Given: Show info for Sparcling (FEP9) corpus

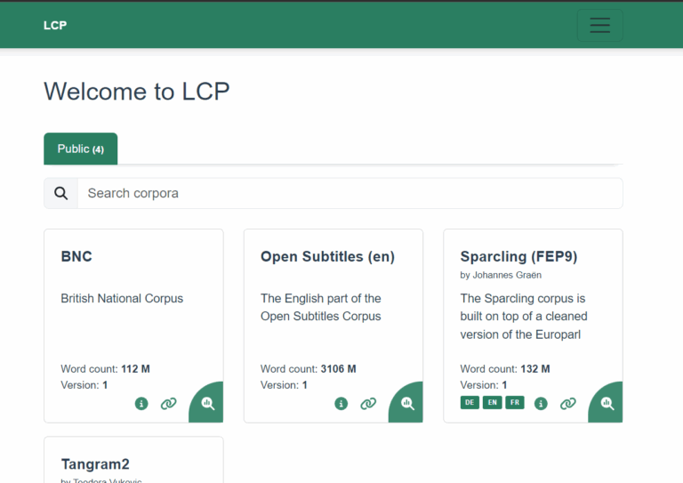Looking at the screenshot, I should (x=541, y=404).
